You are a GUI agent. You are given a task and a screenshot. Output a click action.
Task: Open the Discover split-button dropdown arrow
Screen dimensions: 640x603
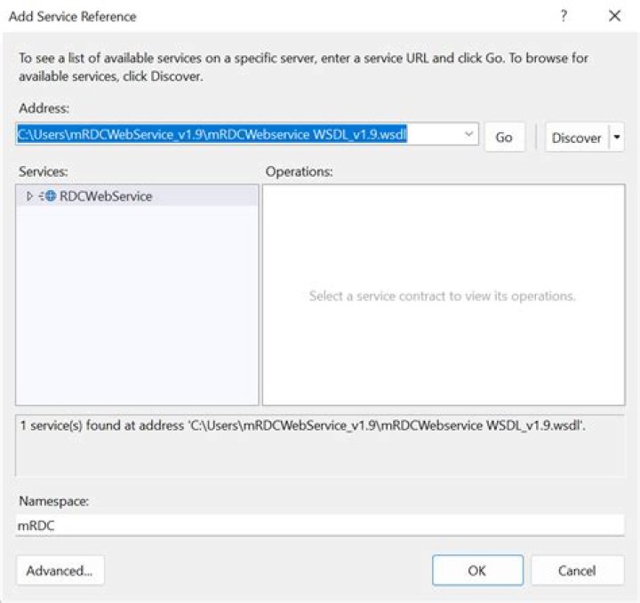click(x=617, y=138)
